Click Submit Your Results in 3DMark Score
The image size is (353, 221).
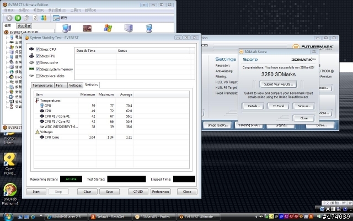point(278,84)
